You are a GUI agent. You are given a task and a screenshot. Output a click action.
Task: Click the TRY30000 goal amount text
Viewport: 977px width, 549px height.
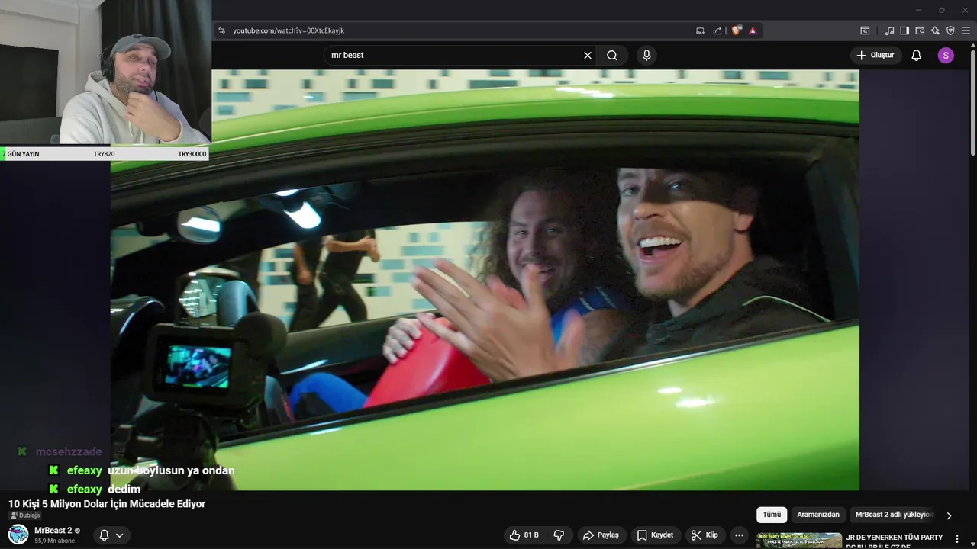tap(192, 154)
